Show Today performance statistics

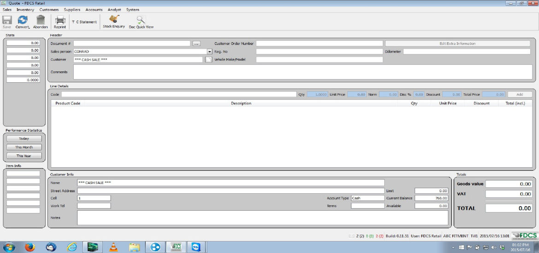(24, 138)
